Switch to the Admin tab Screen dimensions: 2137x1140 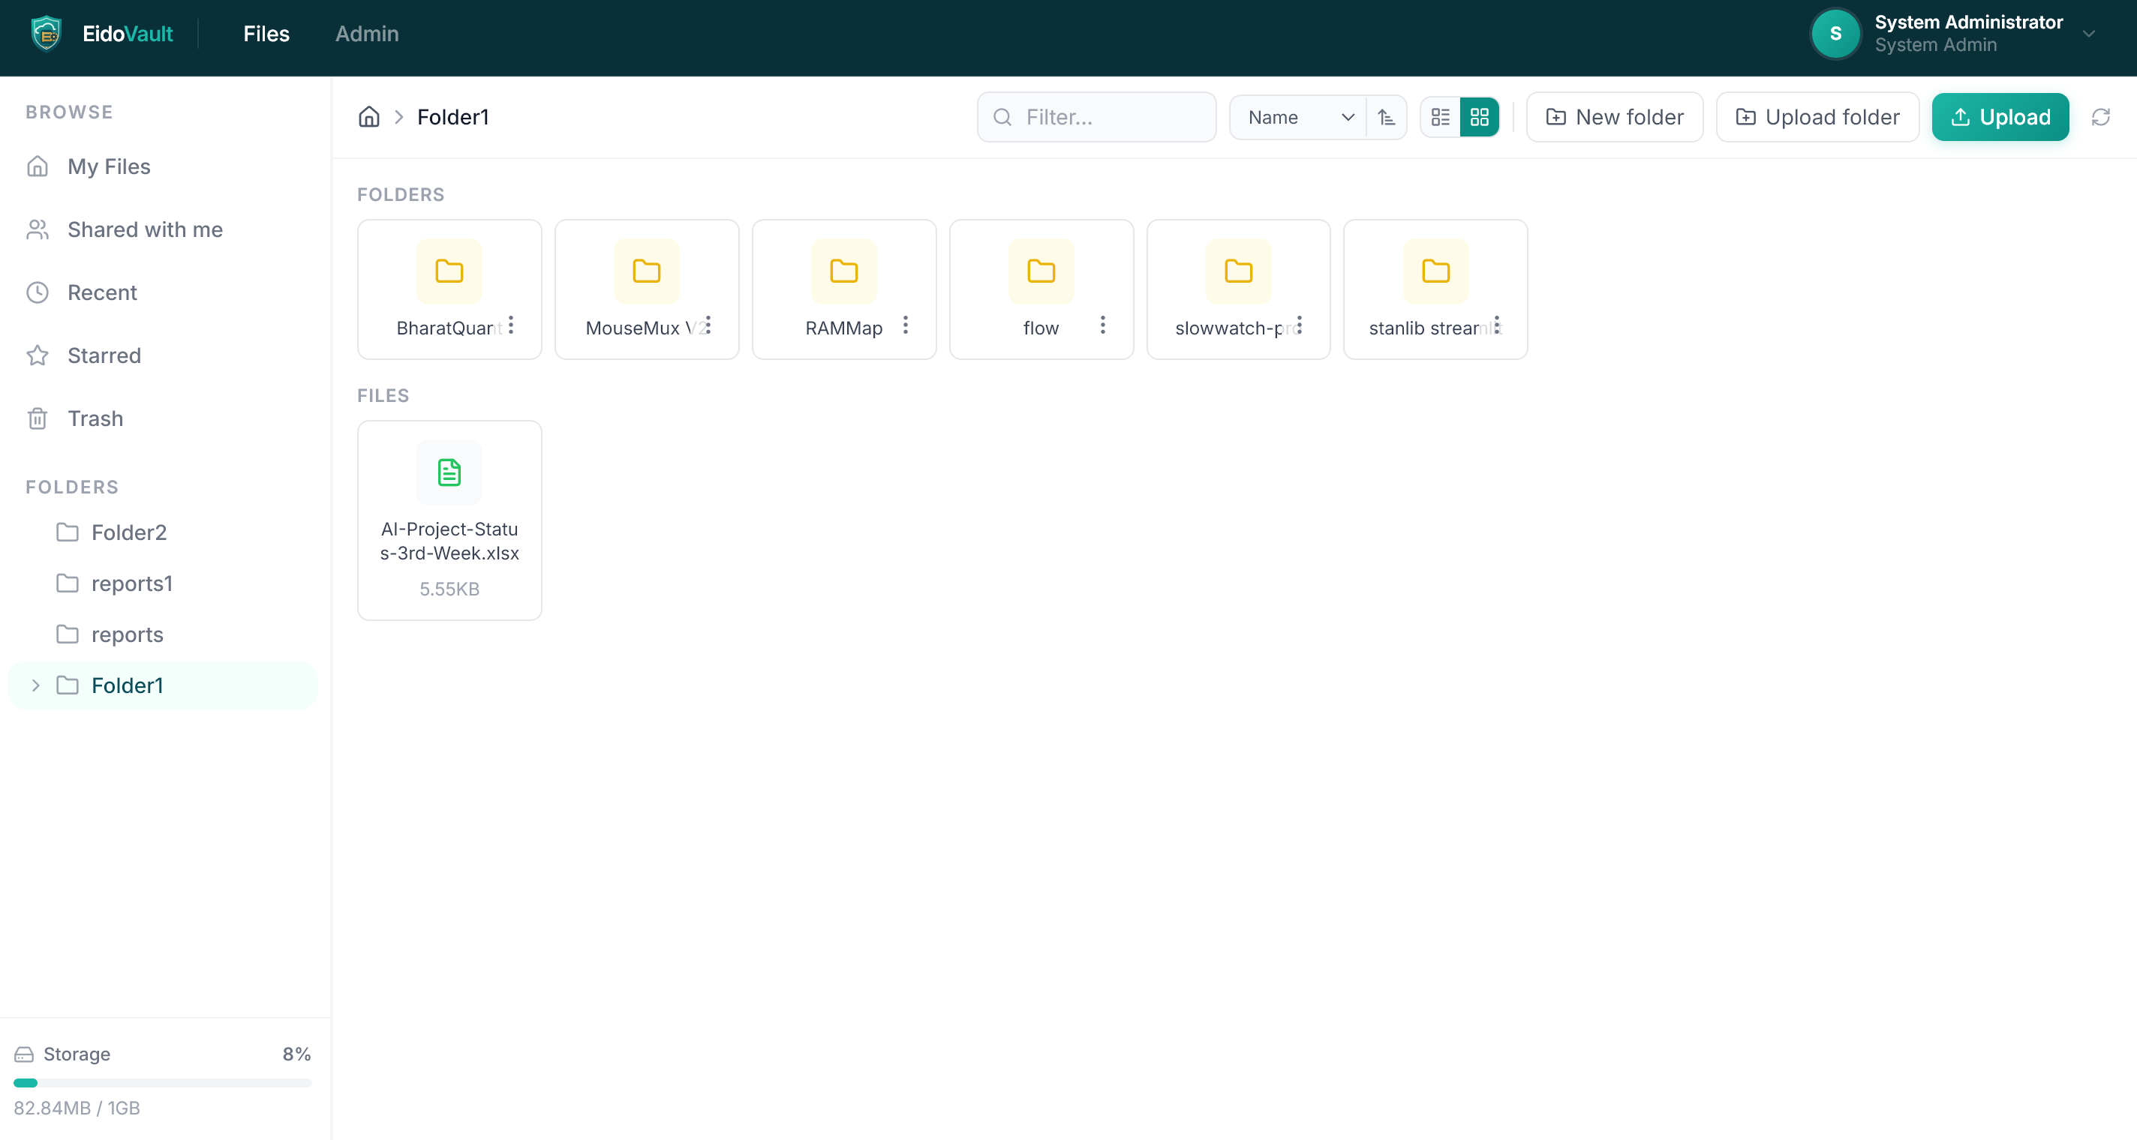coord(367,34)
